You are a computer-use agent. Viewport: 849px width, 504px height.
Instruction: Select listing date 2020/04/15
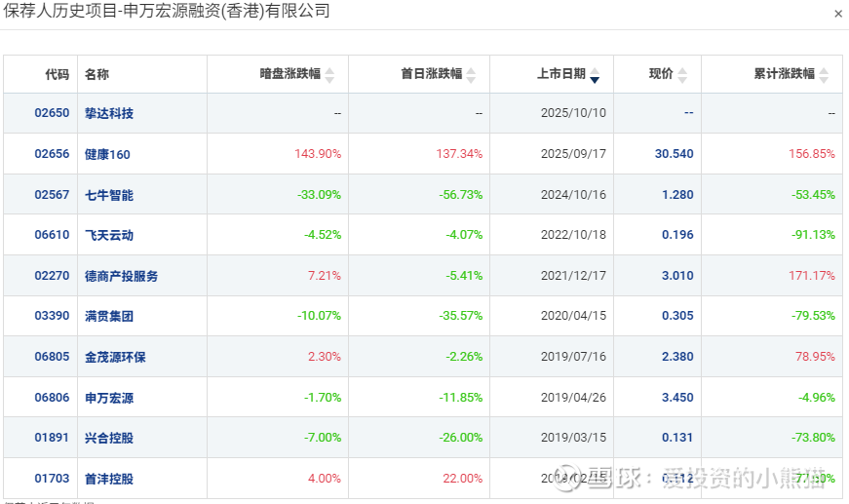tap(573, 316)
